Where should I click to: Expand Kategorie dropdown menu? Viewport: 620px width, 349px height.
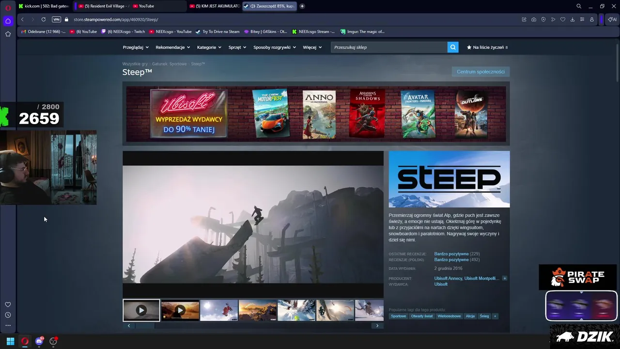[x=209, y=47]
